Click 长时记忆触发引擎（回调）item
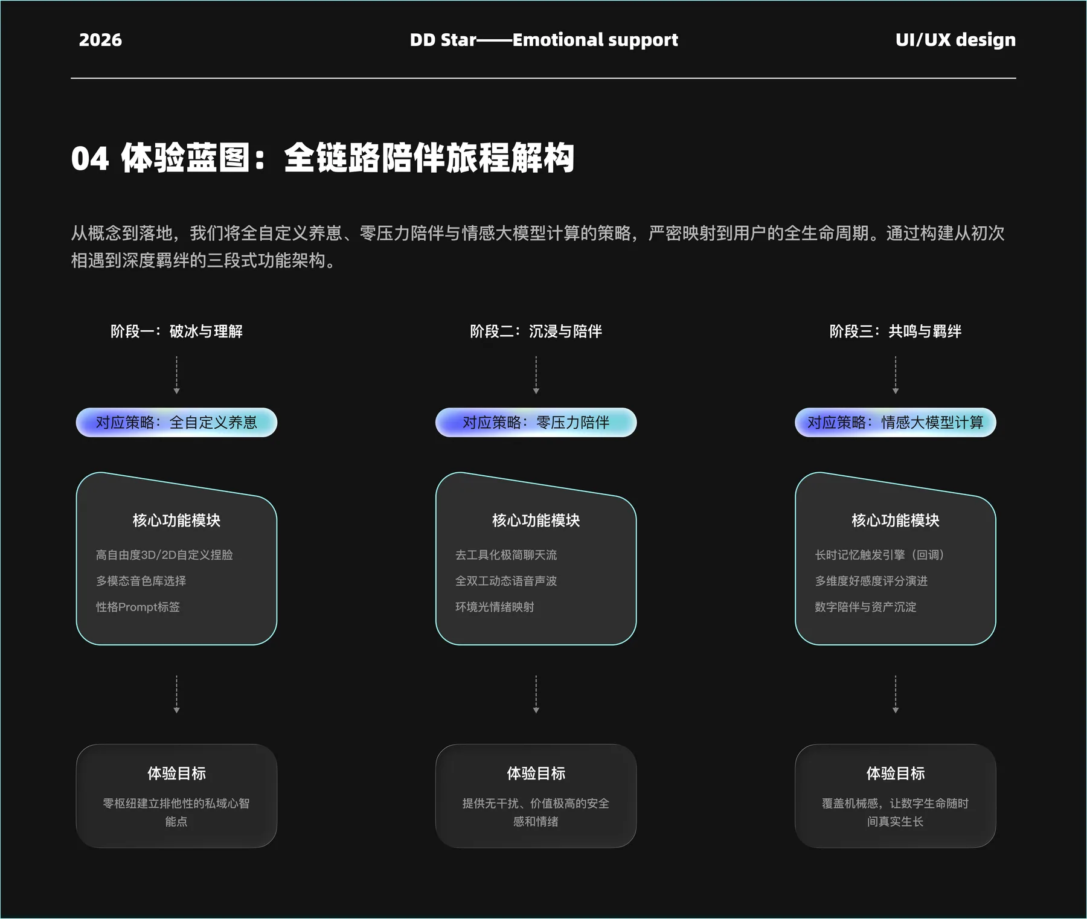 [879, 555]
